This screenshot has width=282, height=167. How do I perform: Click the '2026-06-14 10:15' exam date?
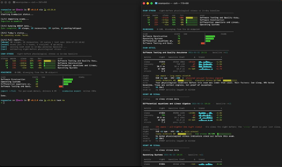[201, 104]
